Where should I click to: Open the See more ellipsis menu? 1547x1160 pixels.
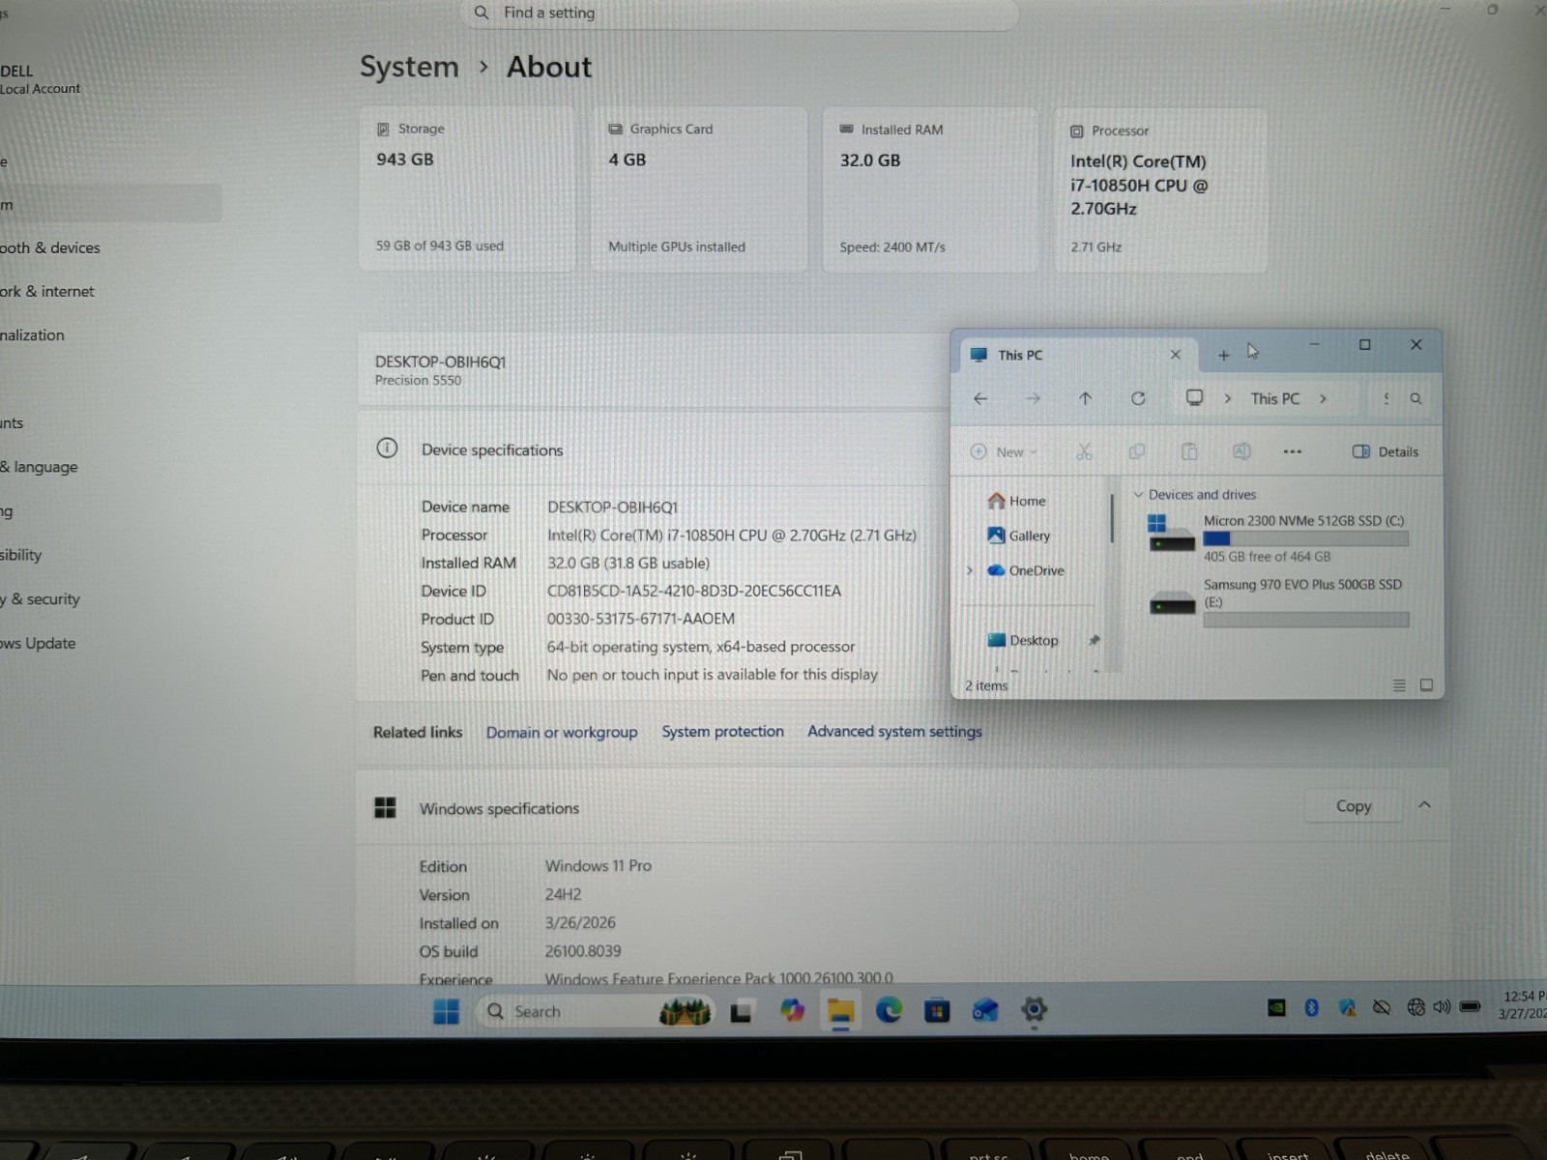pos(1293,451)
